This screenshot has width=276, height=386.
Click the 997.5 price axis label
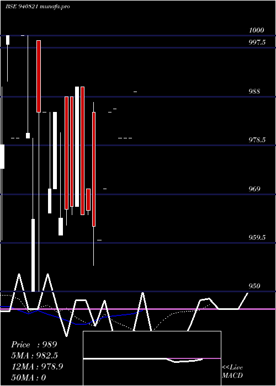coord(257,42)
